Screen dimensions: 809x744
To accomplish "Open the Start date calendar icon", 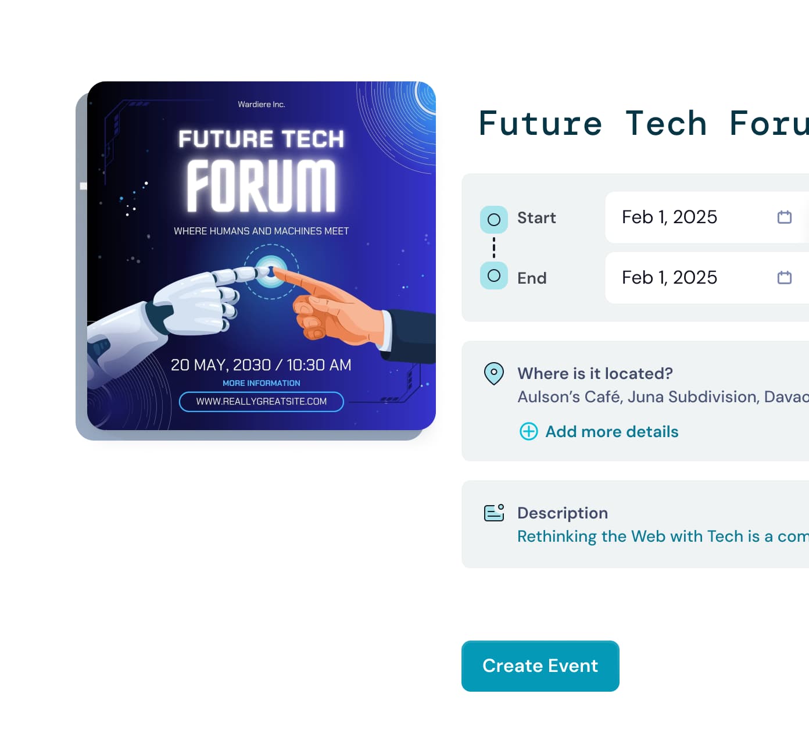I will point(785,217).
